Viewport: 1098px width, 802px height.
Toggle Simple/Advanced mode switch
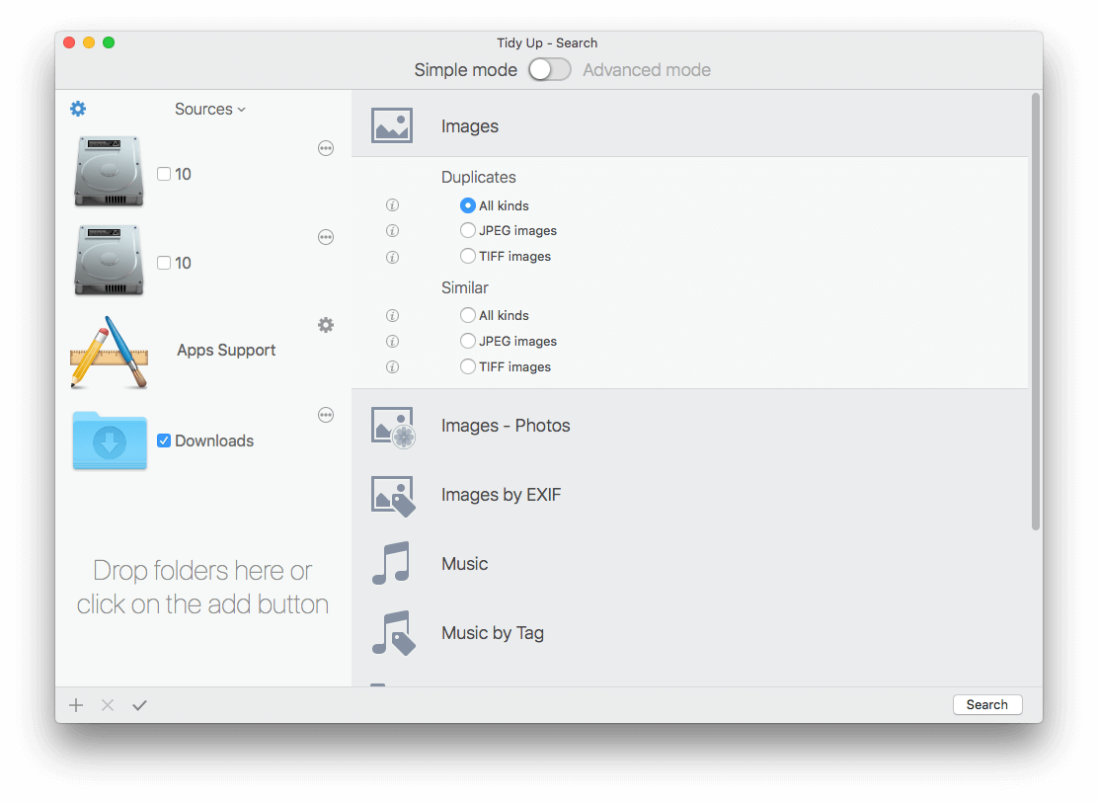[550, 69]
